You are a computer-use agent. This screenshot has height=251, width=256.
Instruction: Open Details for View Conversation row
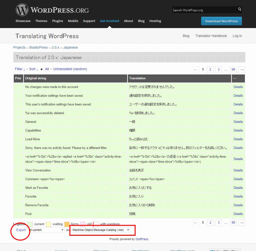pyautogui.click(x=238, y=170)
